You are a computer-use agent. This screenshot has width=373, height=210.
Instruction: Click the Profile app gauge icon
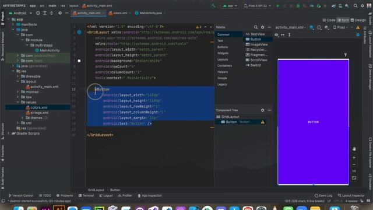coord(312,6)
